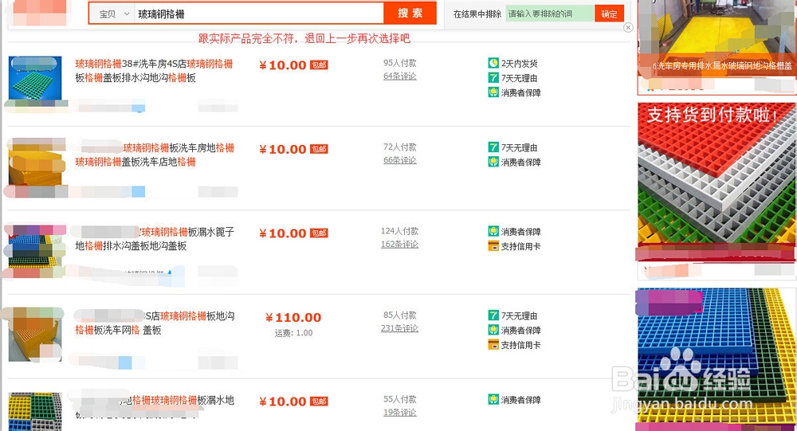The width and height of the screenshot is (797, 431).
Task: Select text 95人付款
Action: point(400,63)
